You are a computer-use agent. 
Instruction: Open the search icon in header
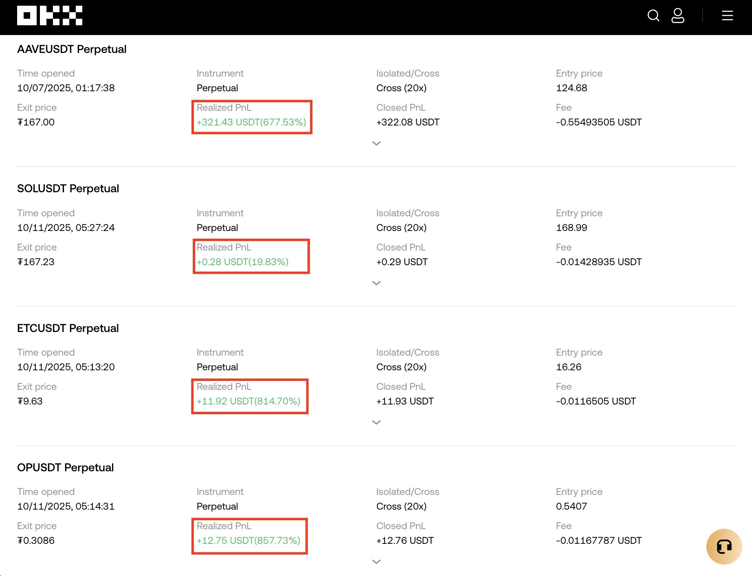point(653,16)
